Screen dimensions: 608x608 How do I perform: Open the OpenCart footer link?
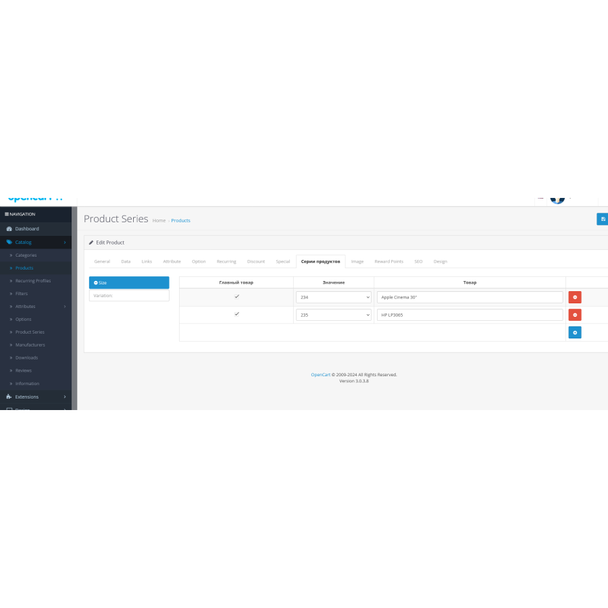[321, 374]
